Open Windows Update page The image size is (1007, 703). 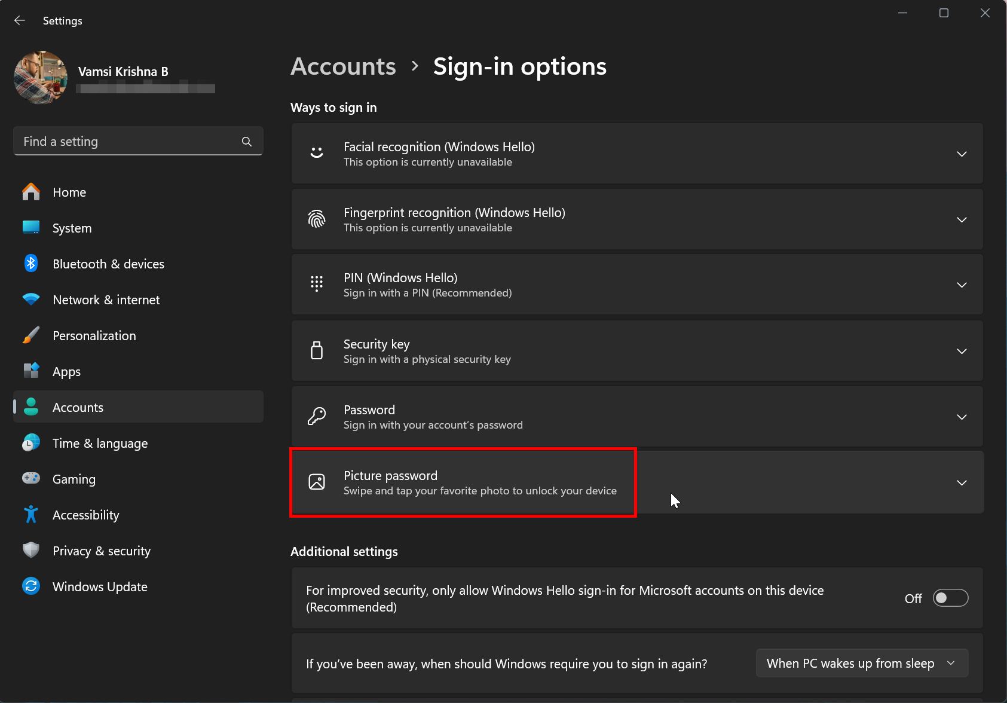(x=138, y=586)
